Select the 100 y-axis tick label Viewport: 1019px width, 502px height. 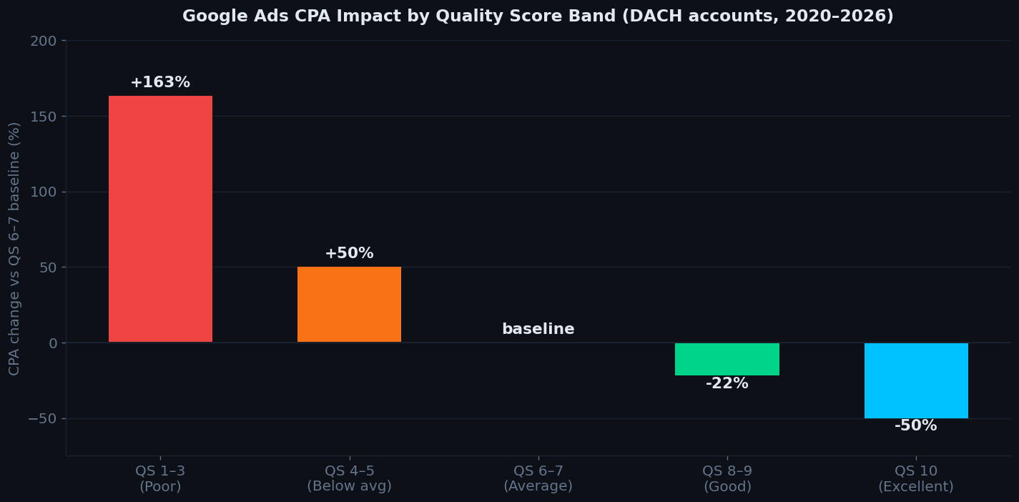pos(43,192)
